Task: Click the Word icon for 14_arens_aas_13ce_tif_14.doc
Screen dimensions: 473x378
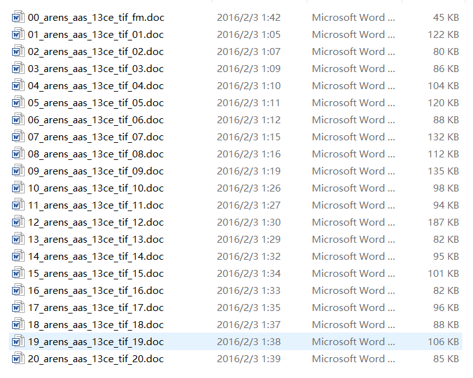Action: pos(18,256)
